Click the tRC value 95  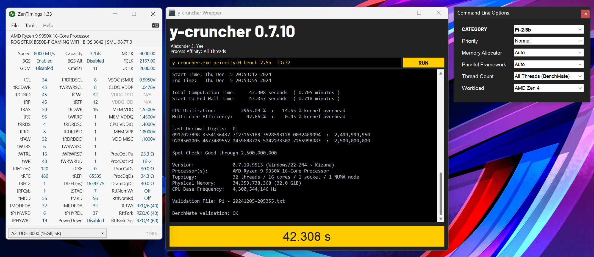[x=45, y=117]
